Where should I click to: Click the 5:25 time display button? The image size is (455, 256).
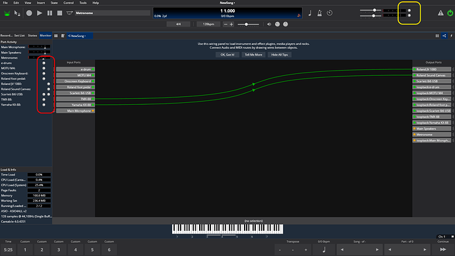click(8, 249)
